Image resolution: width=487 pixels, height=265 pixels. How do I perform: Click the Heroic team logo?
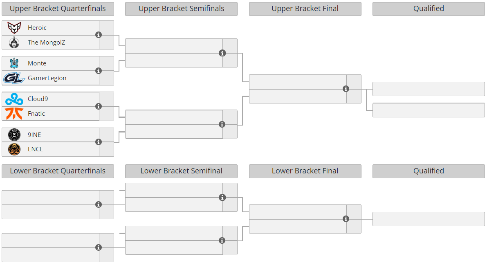tap(14, 28)
